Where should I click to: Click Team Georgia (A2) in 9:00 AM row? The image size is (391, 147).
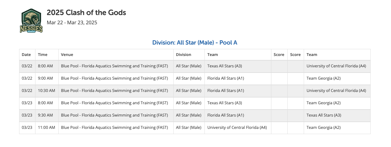click(323, 78)
